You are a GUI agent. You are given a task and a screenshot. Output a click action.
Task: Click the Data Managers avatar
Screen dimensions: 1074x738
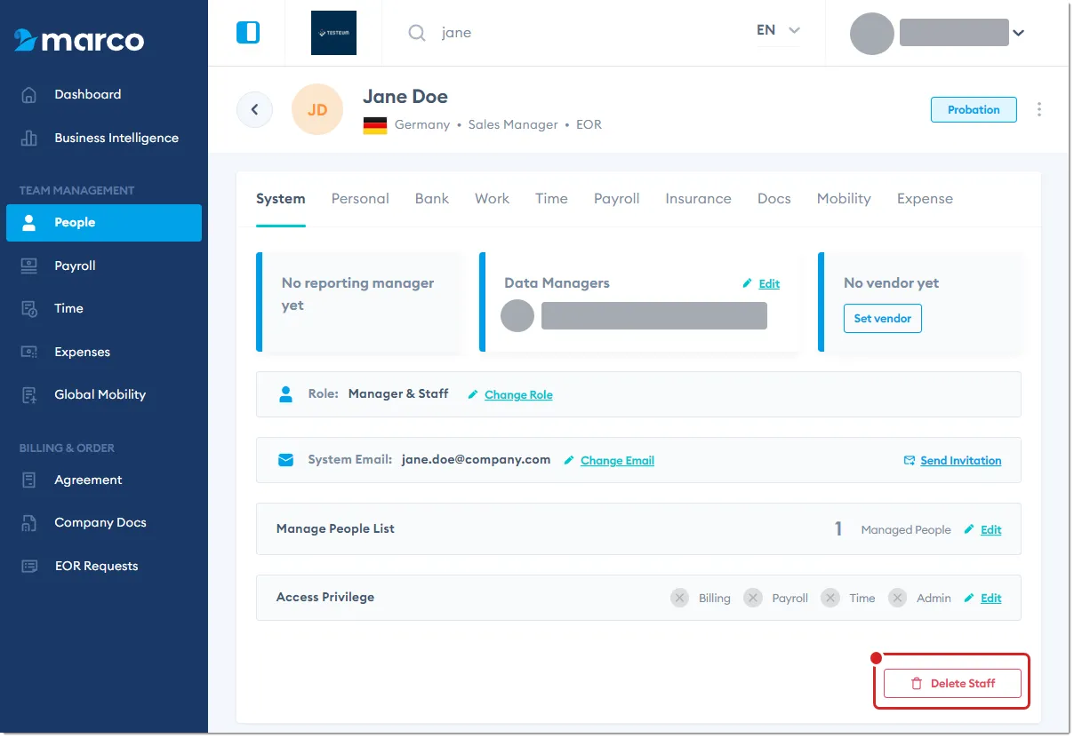coord(517,316)
